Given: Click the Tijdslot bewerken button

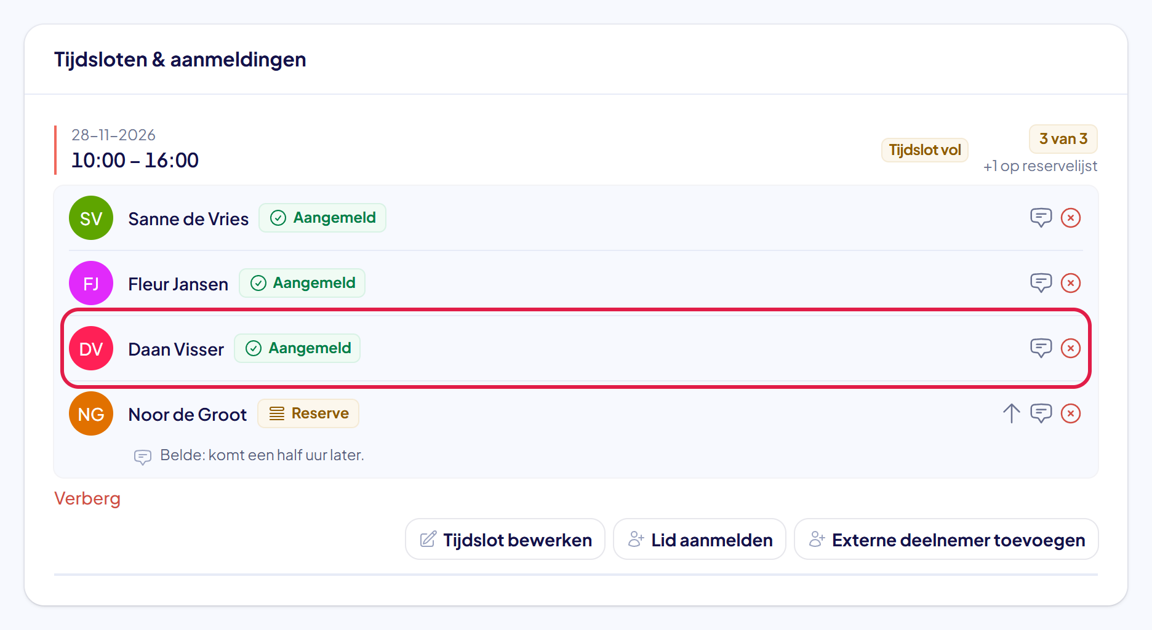Looking at the screenshot, I should pos(505,540).
